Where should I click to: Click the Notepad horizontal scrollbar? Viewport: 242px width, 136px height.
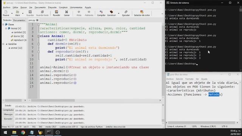click(x=202, y=122)
